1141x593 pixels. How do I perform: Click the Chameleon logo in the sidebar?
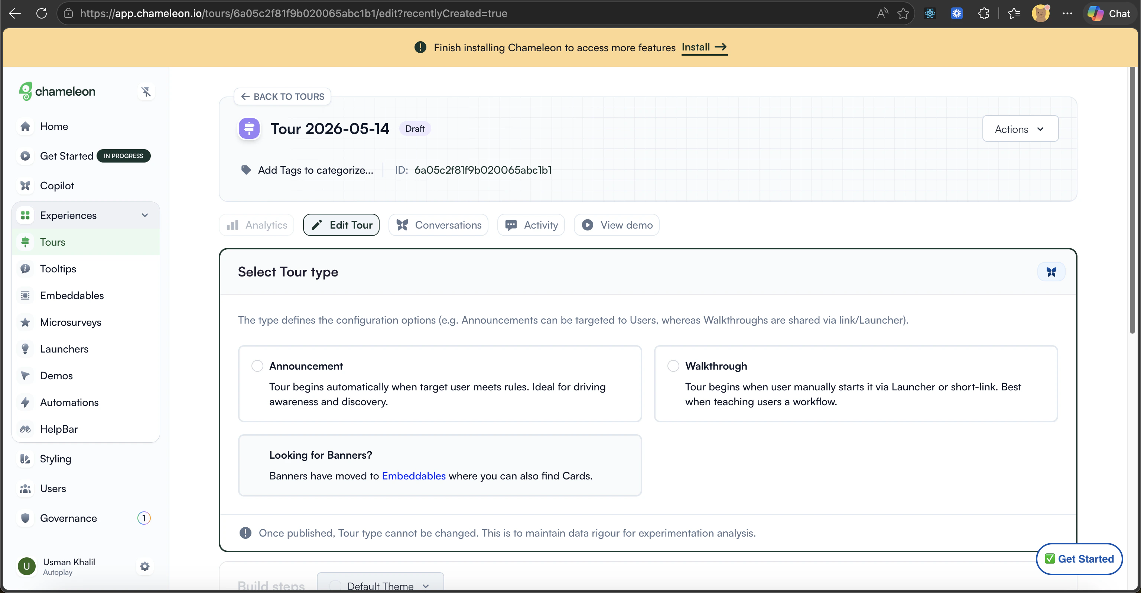(57, 91)
